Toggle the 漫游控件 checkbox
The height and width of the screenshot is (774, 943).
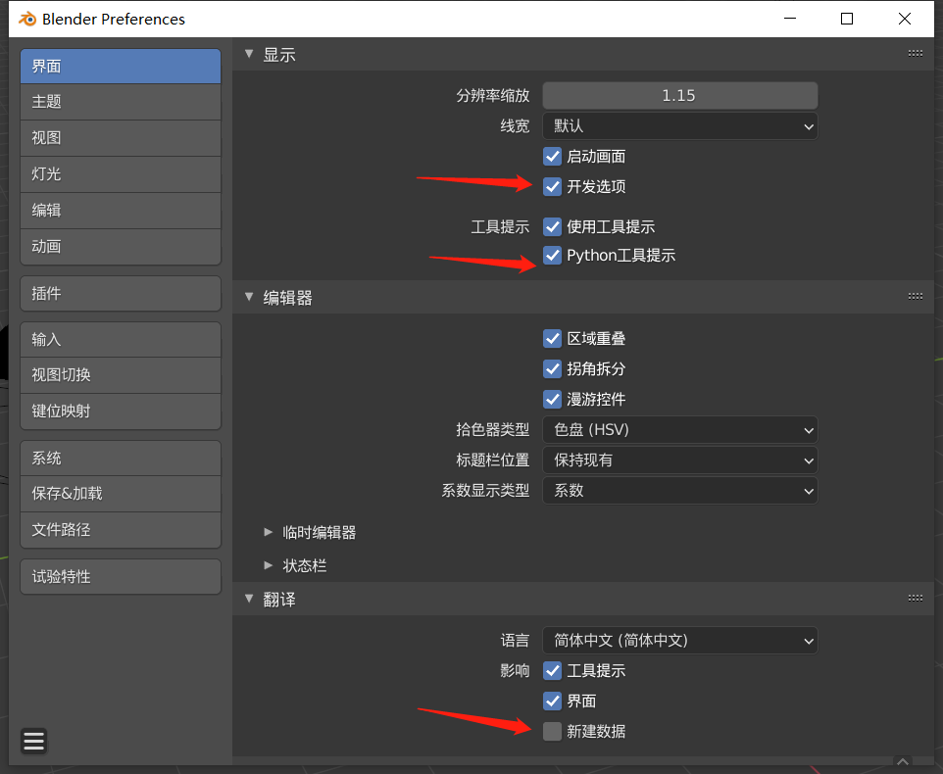click(552, 399)
